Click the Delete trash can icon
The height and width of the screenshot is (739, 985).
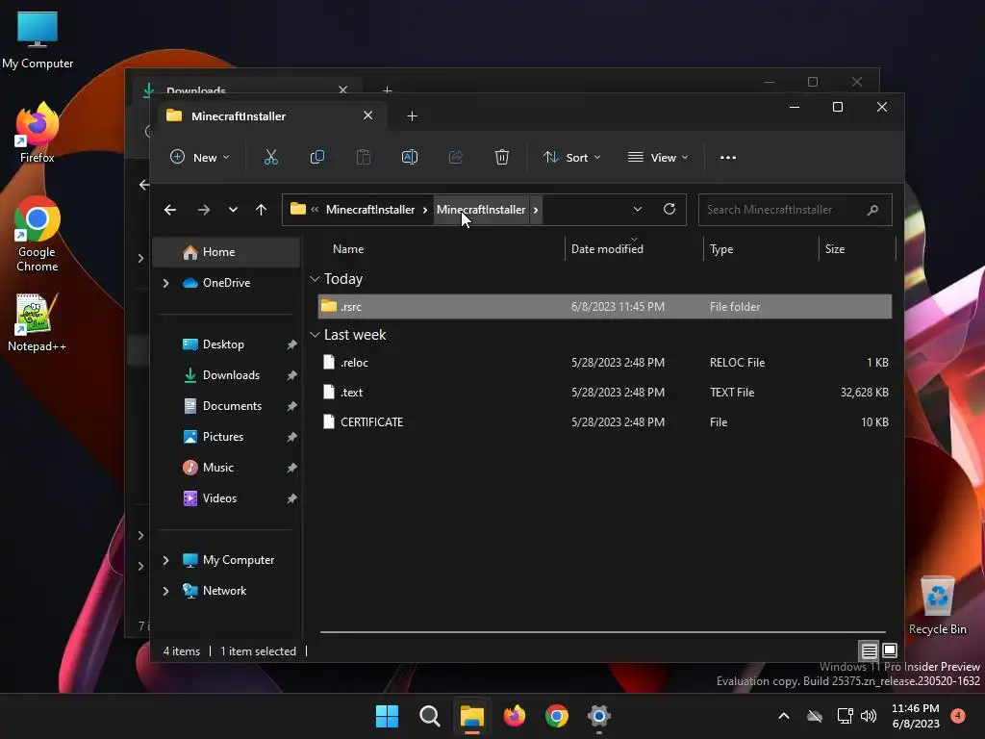pyautogui.click(x=501, y=157)
